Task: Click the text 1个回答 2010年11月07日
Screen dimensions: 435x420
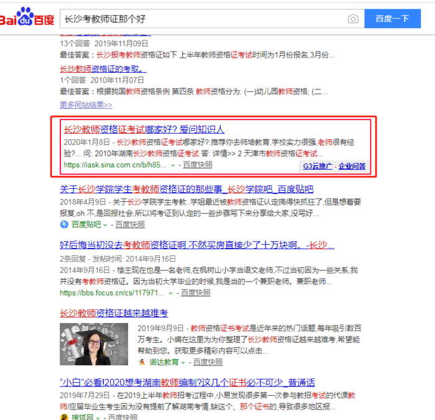Action: (102, 80)
